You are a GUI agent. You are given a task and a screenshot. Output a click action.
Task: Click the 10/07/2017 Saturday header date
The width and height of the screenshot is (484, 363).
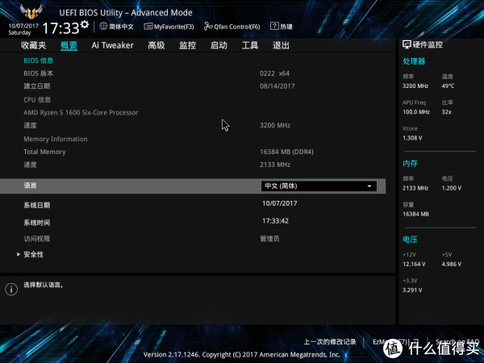23,29
